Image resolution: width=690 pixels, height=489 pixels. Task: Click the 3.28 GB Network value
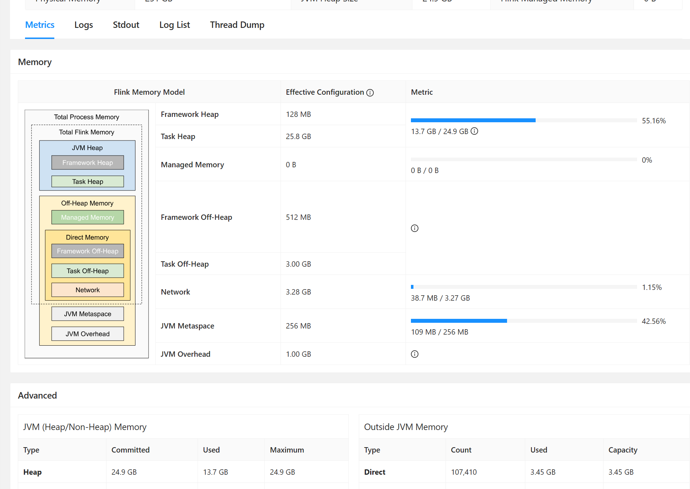(x=298, y=292)
